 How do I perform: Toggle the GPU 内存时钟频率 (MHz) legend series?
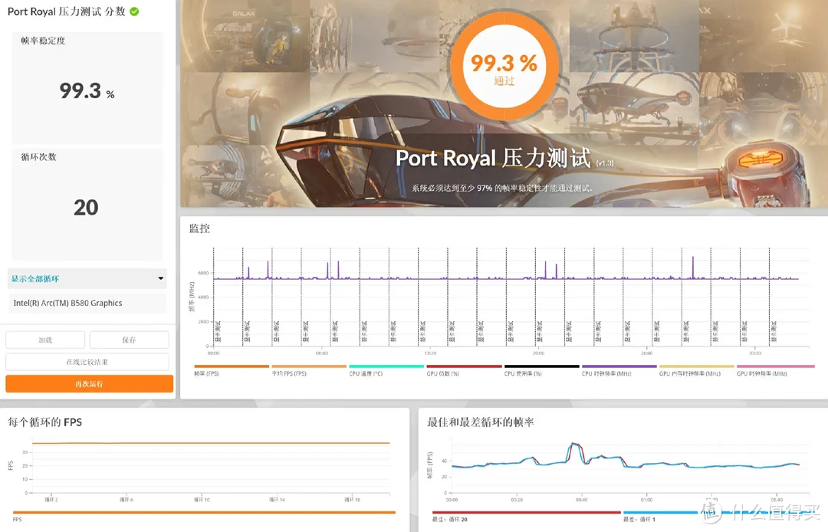696,370
